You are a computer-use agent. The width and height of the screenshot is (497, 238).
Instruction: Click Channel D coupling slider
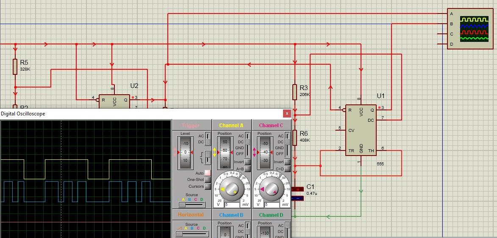(x=288, y=230)
